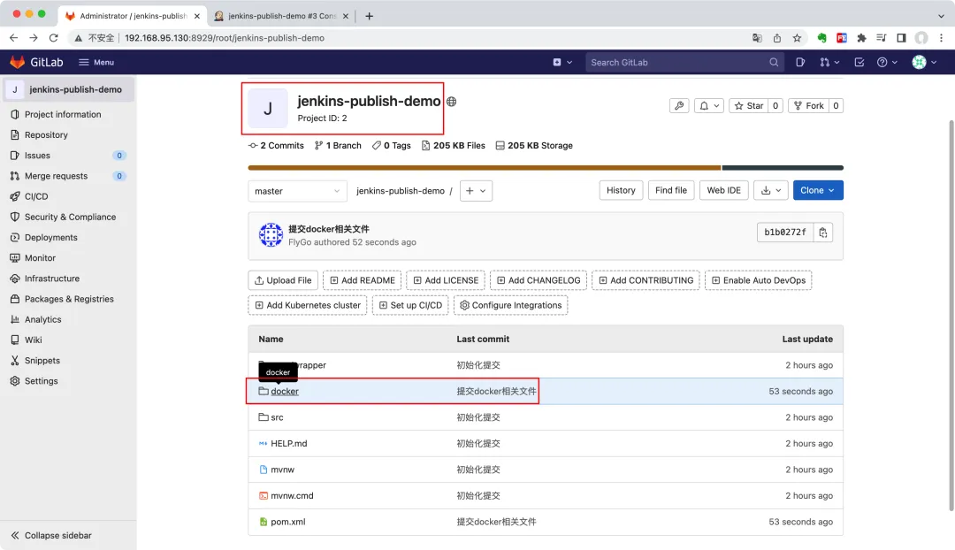Open the docker folder
The image size is (955, 550).
coord(285,391)
